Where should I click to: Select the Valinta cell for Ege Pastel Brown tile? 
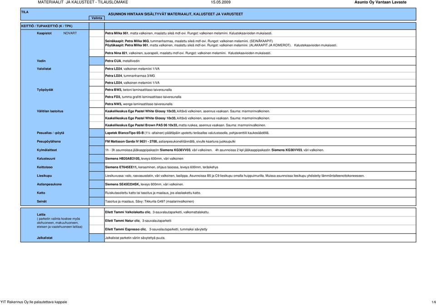pyautogui.click(x=97, y=125)
